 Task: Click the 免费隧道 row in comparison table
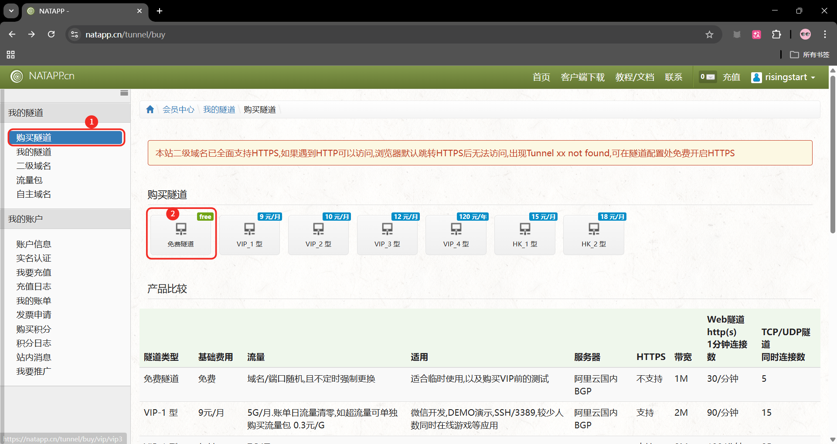coord(480,385)
